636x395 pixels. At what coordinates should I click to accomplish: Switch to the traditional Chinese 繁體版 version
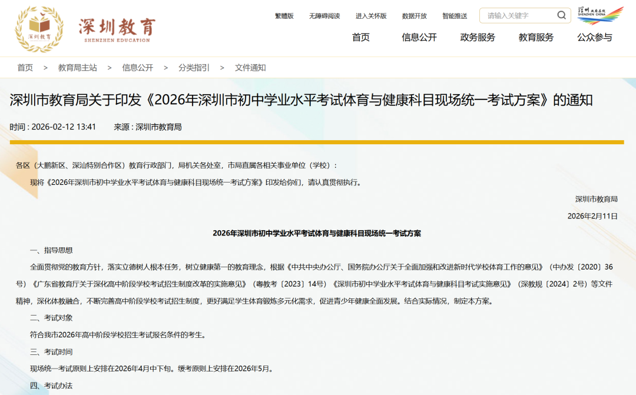285,15
